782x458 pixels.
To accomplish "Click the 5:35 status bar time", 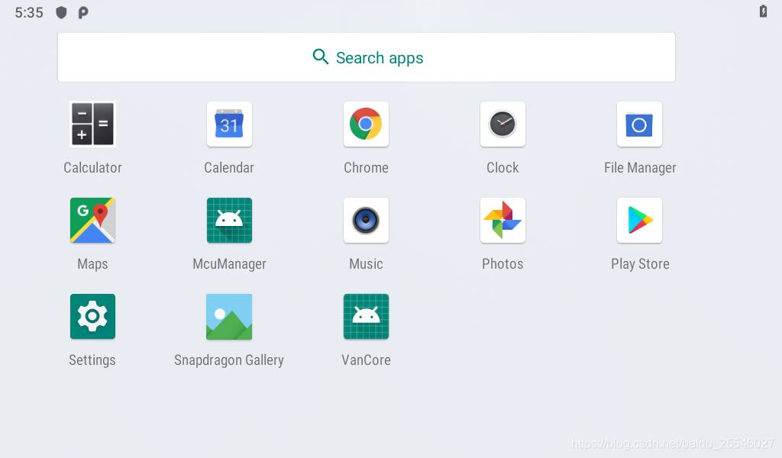I will point(29,12).
